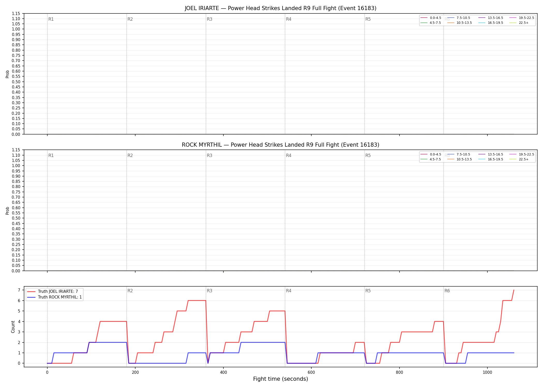543x388 pixels.
Task: Click the R4 round marker in the Count chart
Action: pyautogui.click(x=289, y=291)
